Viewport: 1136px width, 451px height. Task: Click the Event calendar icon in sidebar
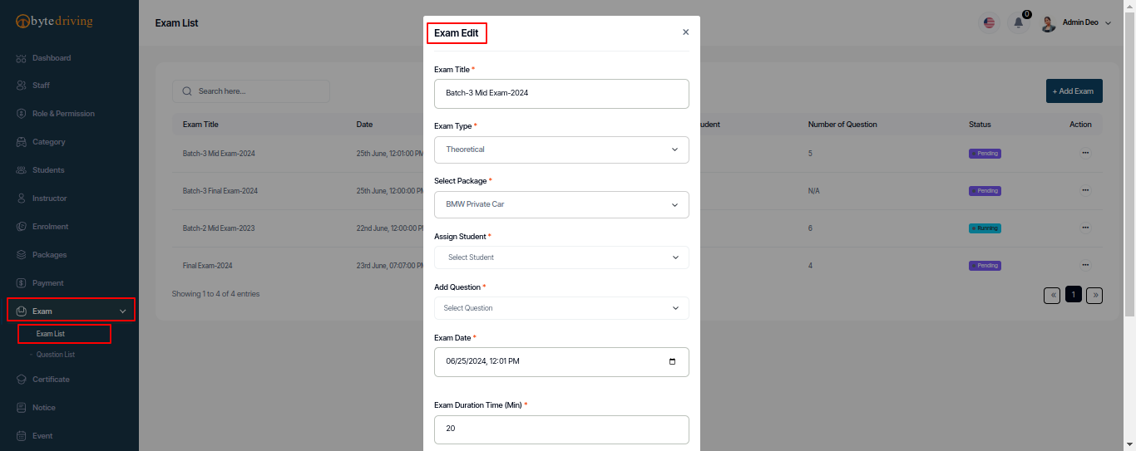point(22,436)
